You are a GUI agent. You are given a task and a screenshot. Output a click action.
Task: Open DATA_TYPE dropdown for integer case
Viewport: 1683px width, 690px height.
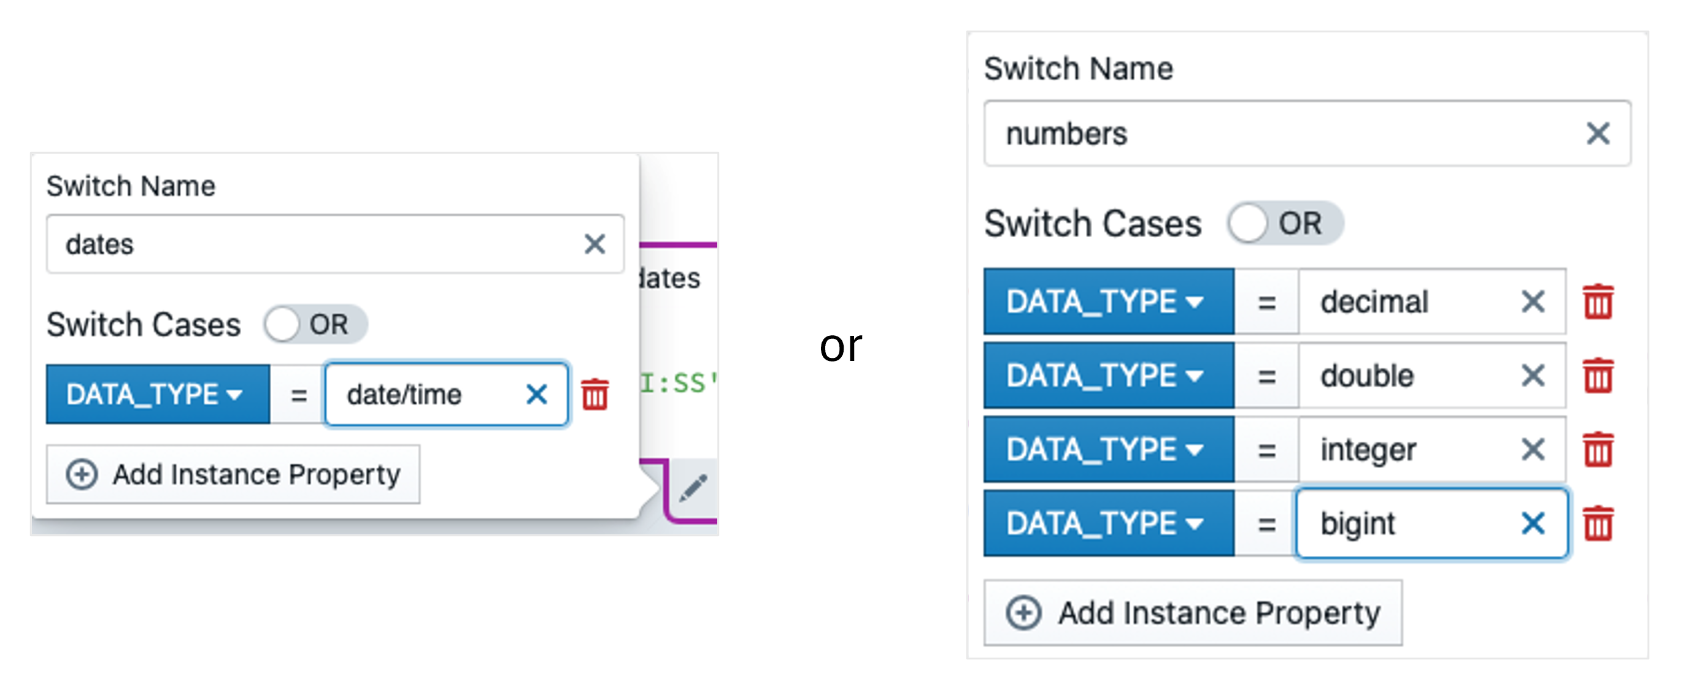[1108, 449]
